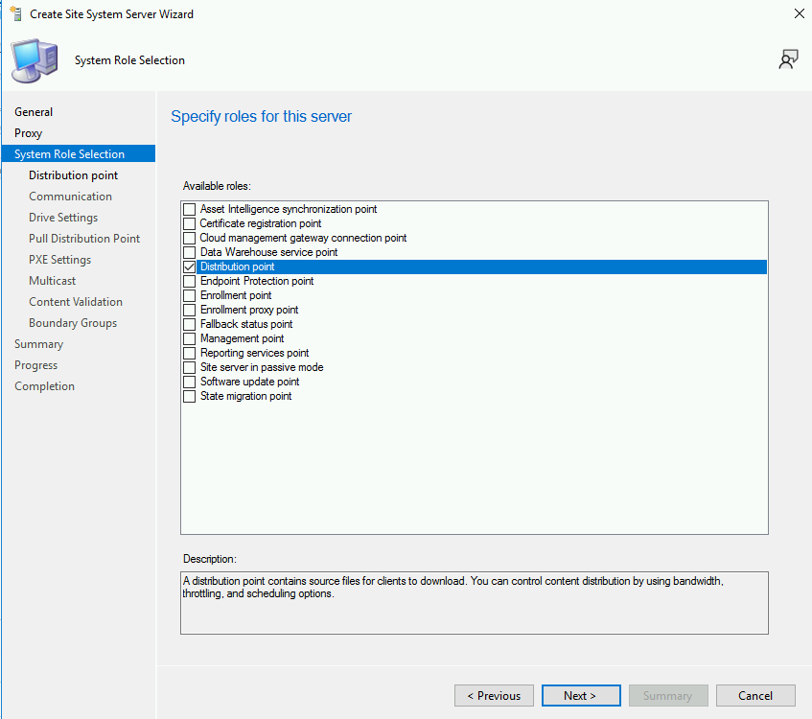This screenshot has height=719, width=812.
Task: Jump to PXE Settings step
Action: (60, 260)
